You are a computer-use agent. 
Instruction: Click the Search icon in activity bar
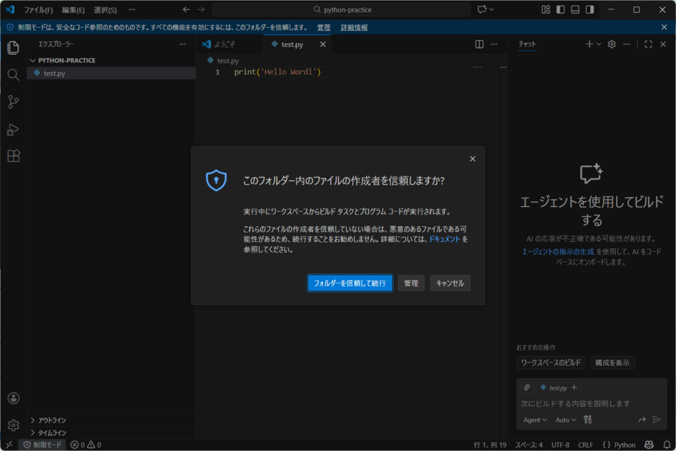coord(13,75)
